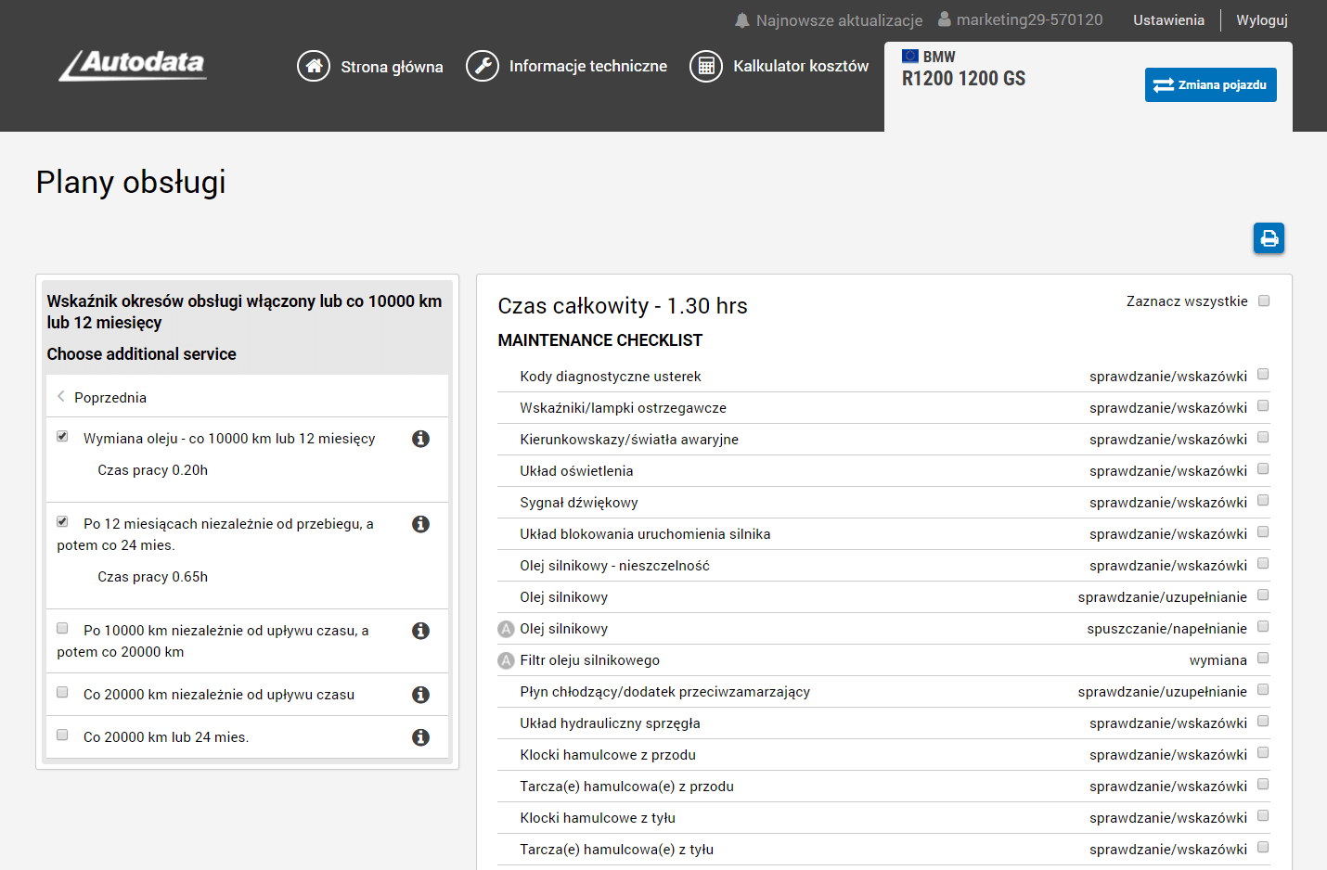This screenshot has width=1327, height=870.
Task: Open Najnowsze aktualizacje link
Action: click(x=839, y=20)
